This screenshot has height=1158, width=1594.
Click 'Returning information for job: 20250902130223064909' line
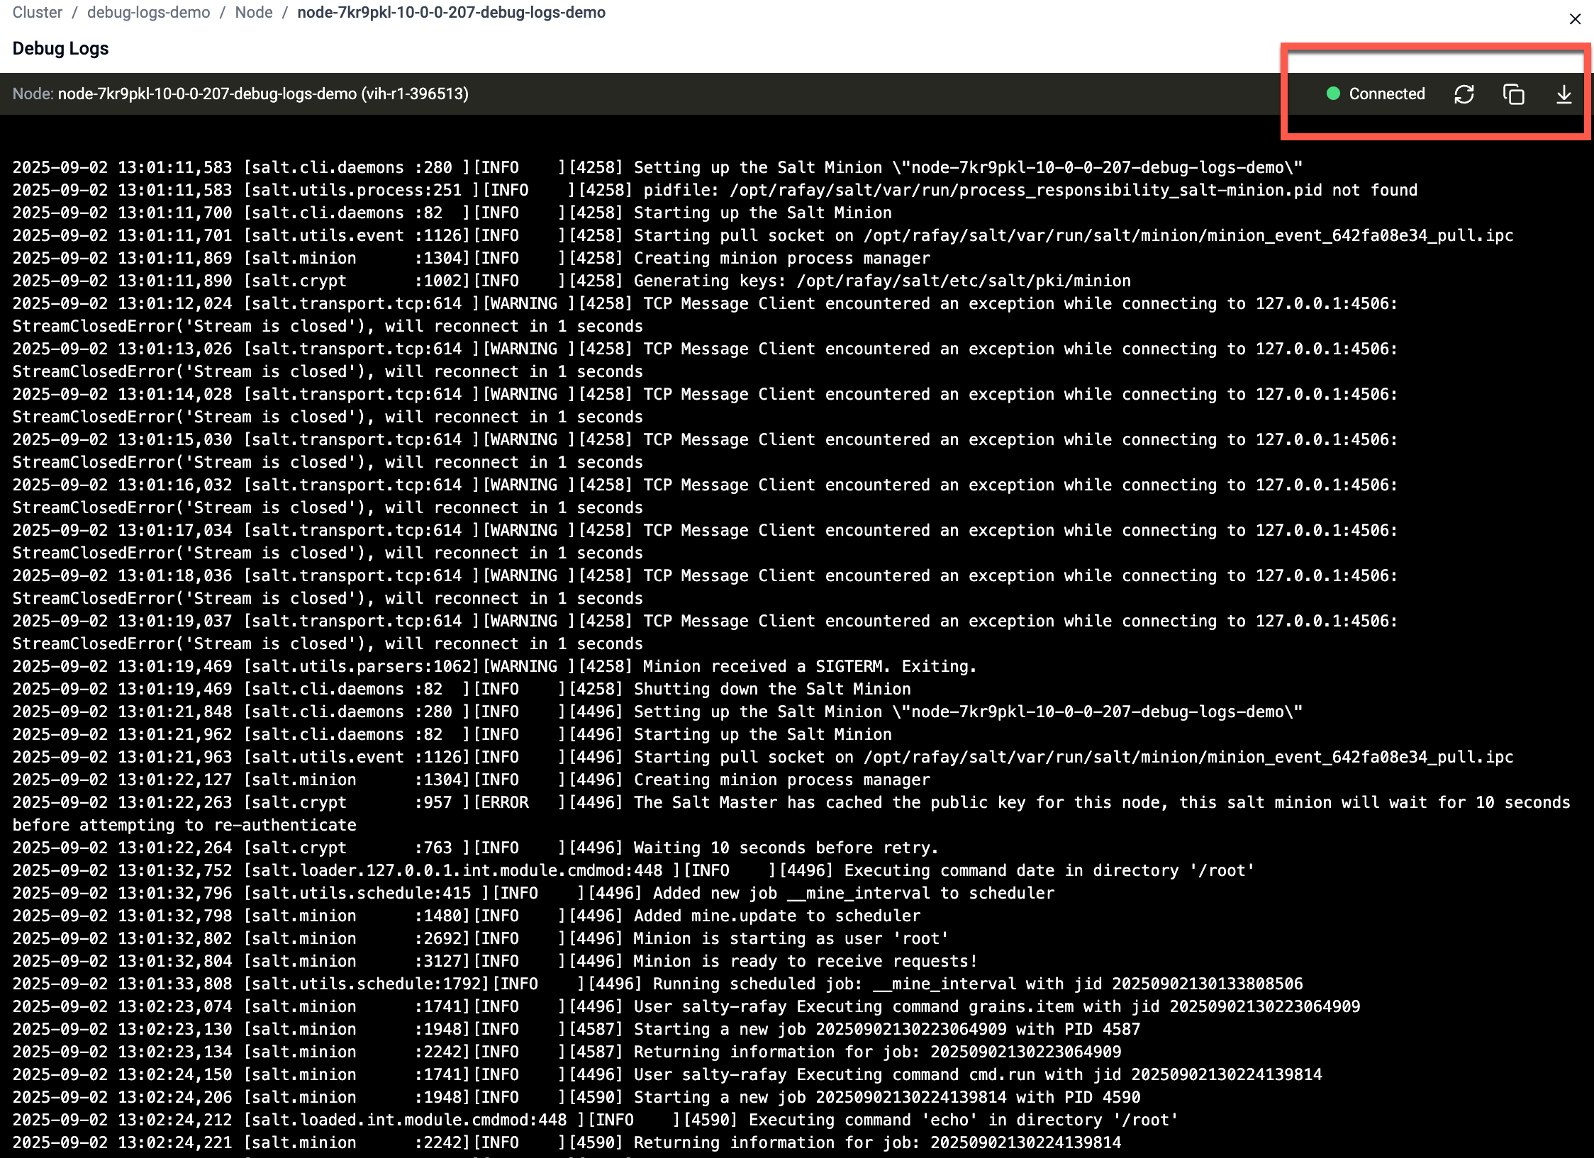tap(567, 1052)
